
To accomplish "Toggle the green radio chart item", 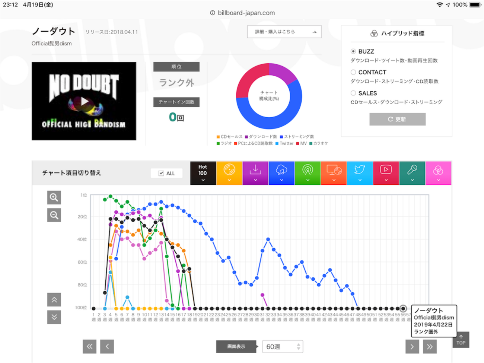I will click(x=308, y=173).
